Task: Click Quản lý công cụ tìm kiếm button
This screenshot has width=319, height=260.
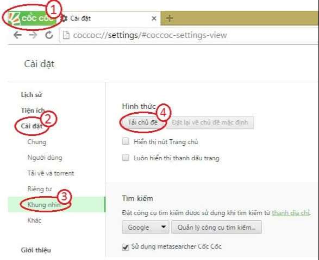Action: click(x=216, y=227)
